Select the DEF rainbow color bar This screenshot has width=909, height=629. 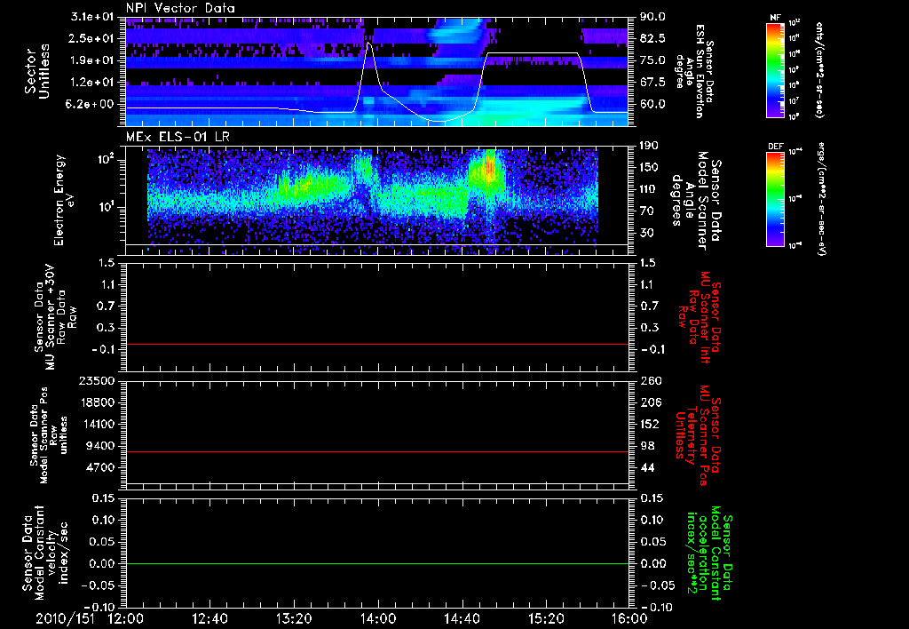tap(775, 199)
